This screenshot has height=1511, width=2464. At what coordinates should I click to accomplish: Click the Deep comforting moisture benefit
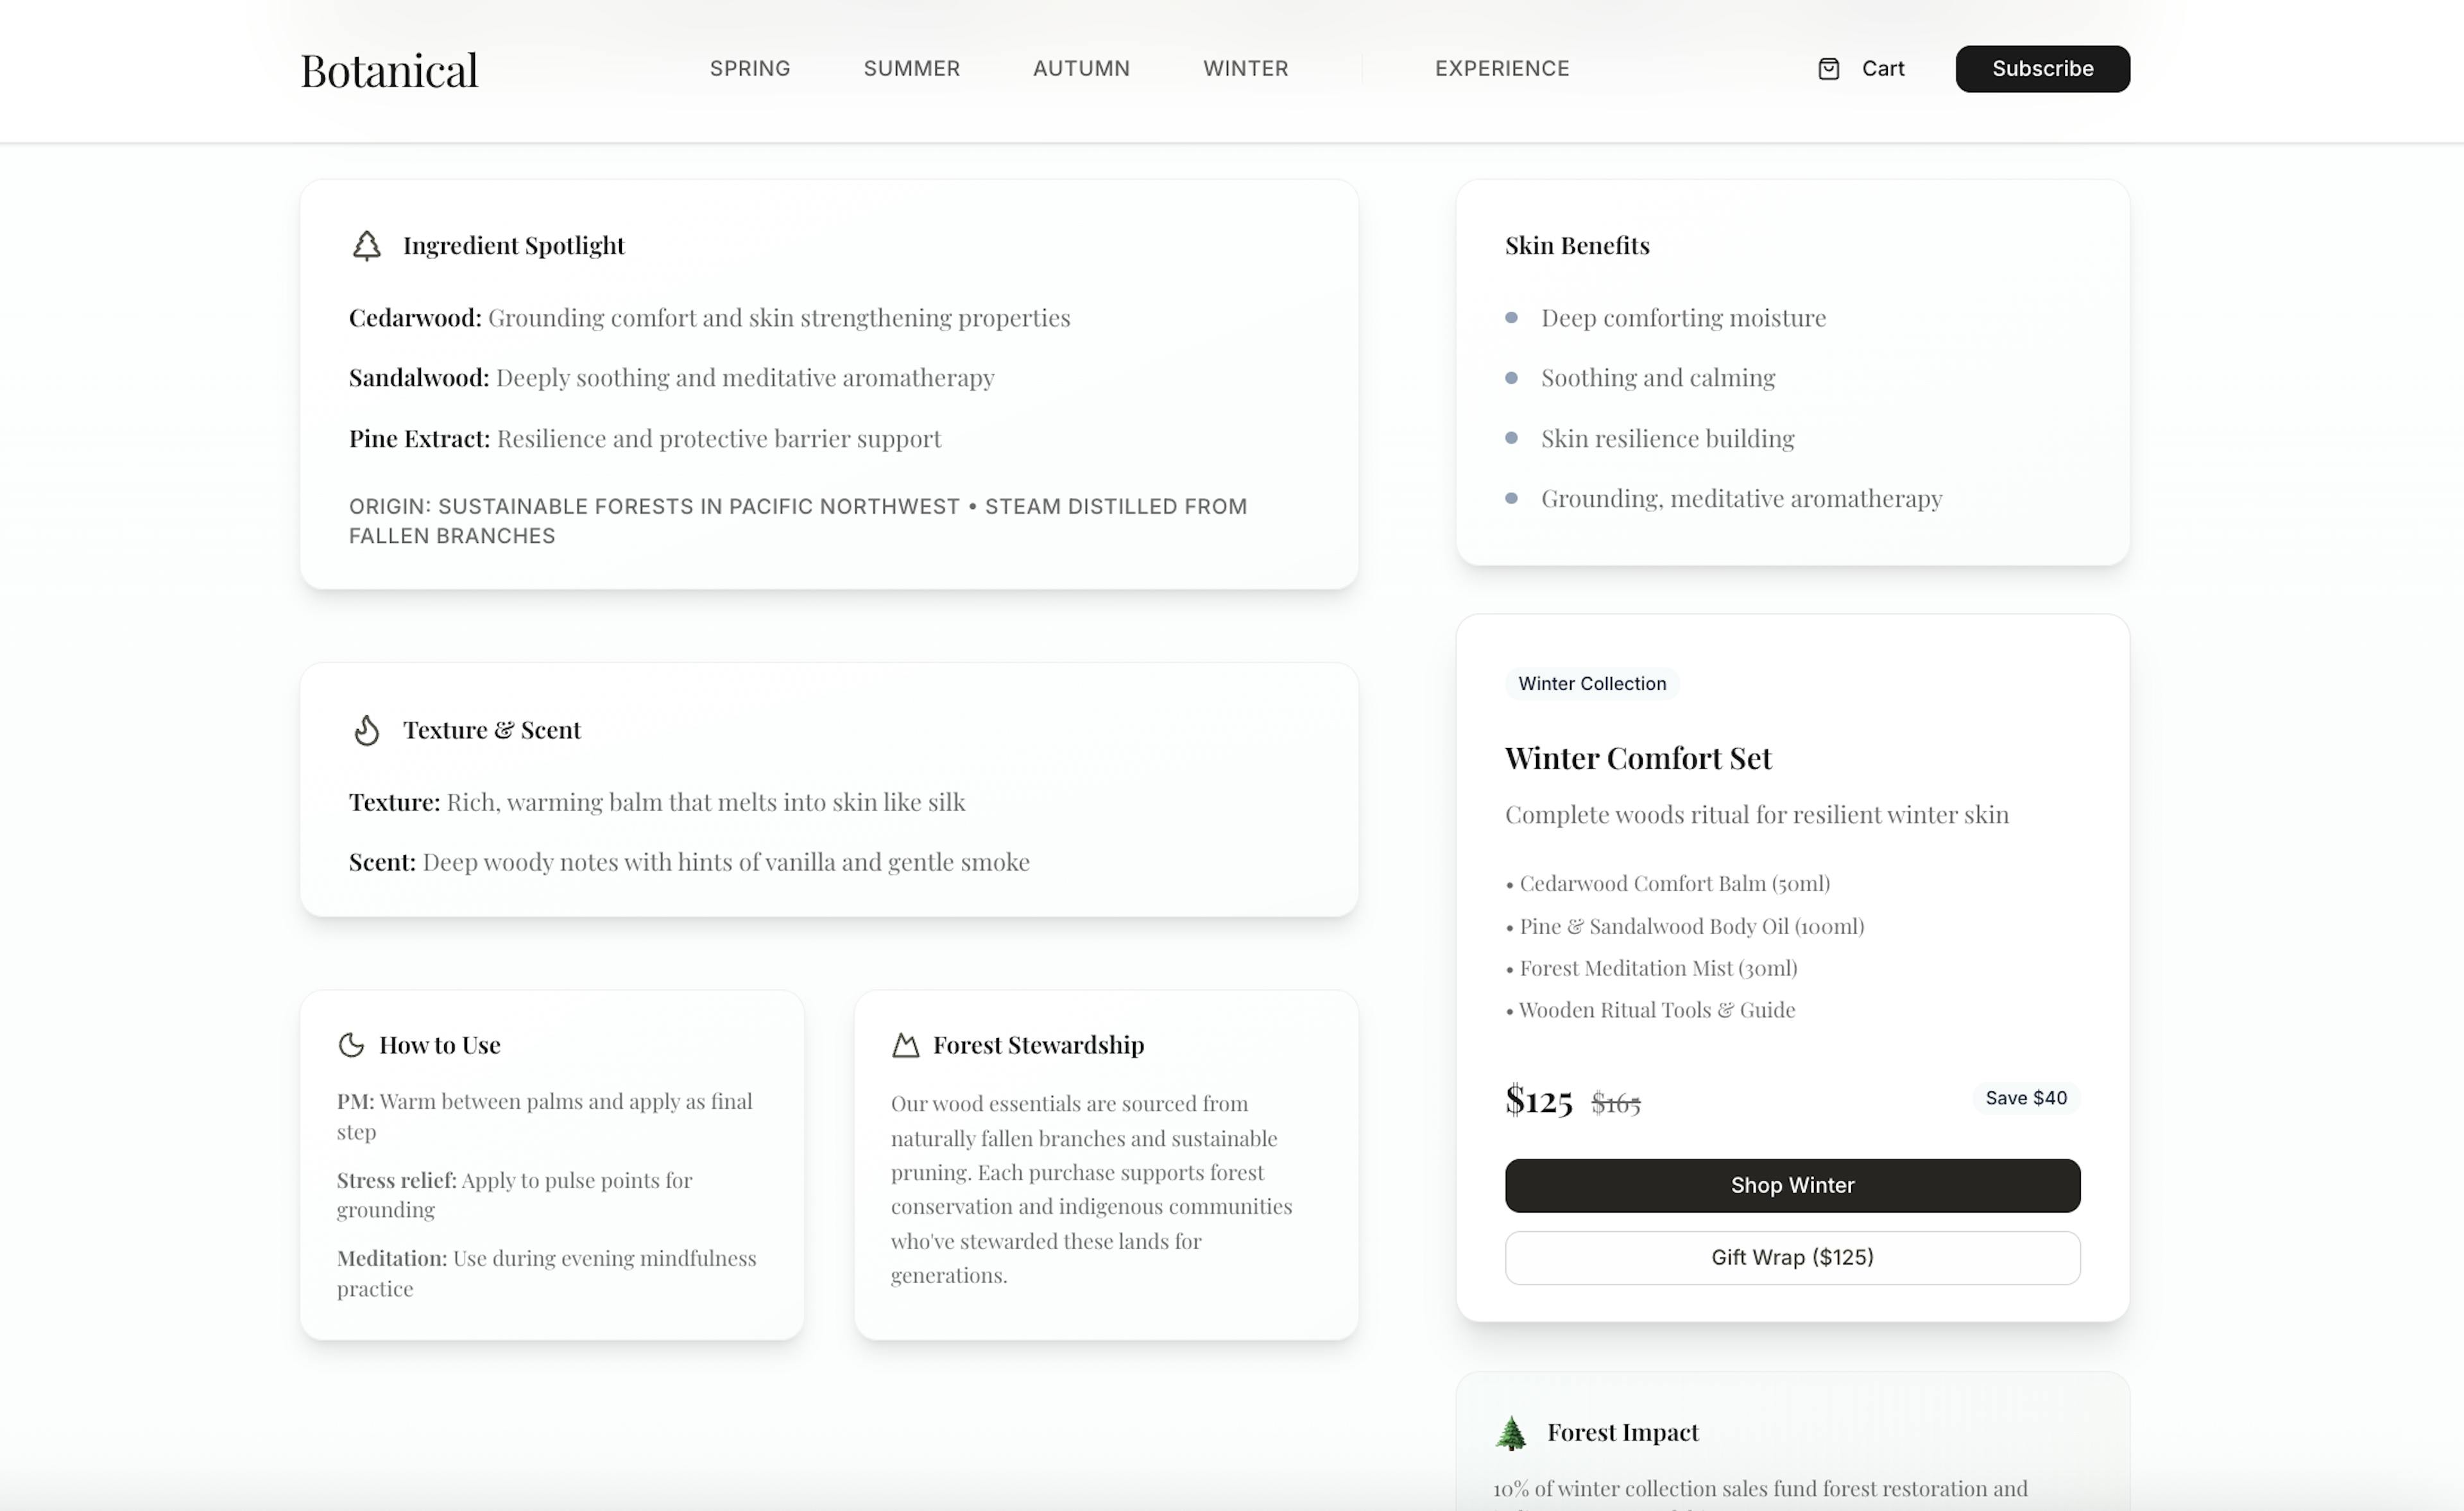pos(1683,318)
